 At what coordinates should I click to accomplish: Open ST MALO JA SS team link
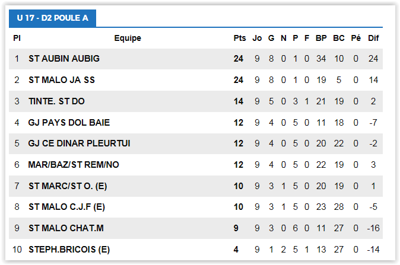[61, 80]
